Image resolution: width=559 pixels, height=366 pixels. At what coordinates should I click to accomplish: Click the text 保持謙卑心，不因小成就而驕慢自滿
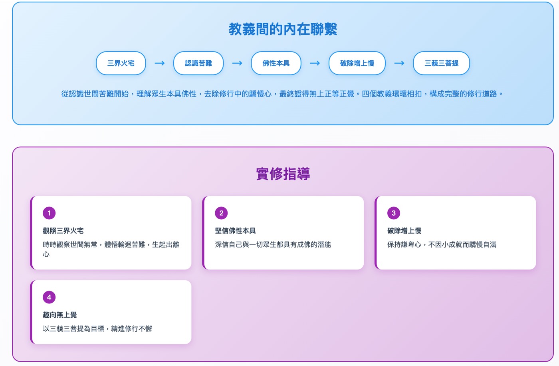(442, 244)
